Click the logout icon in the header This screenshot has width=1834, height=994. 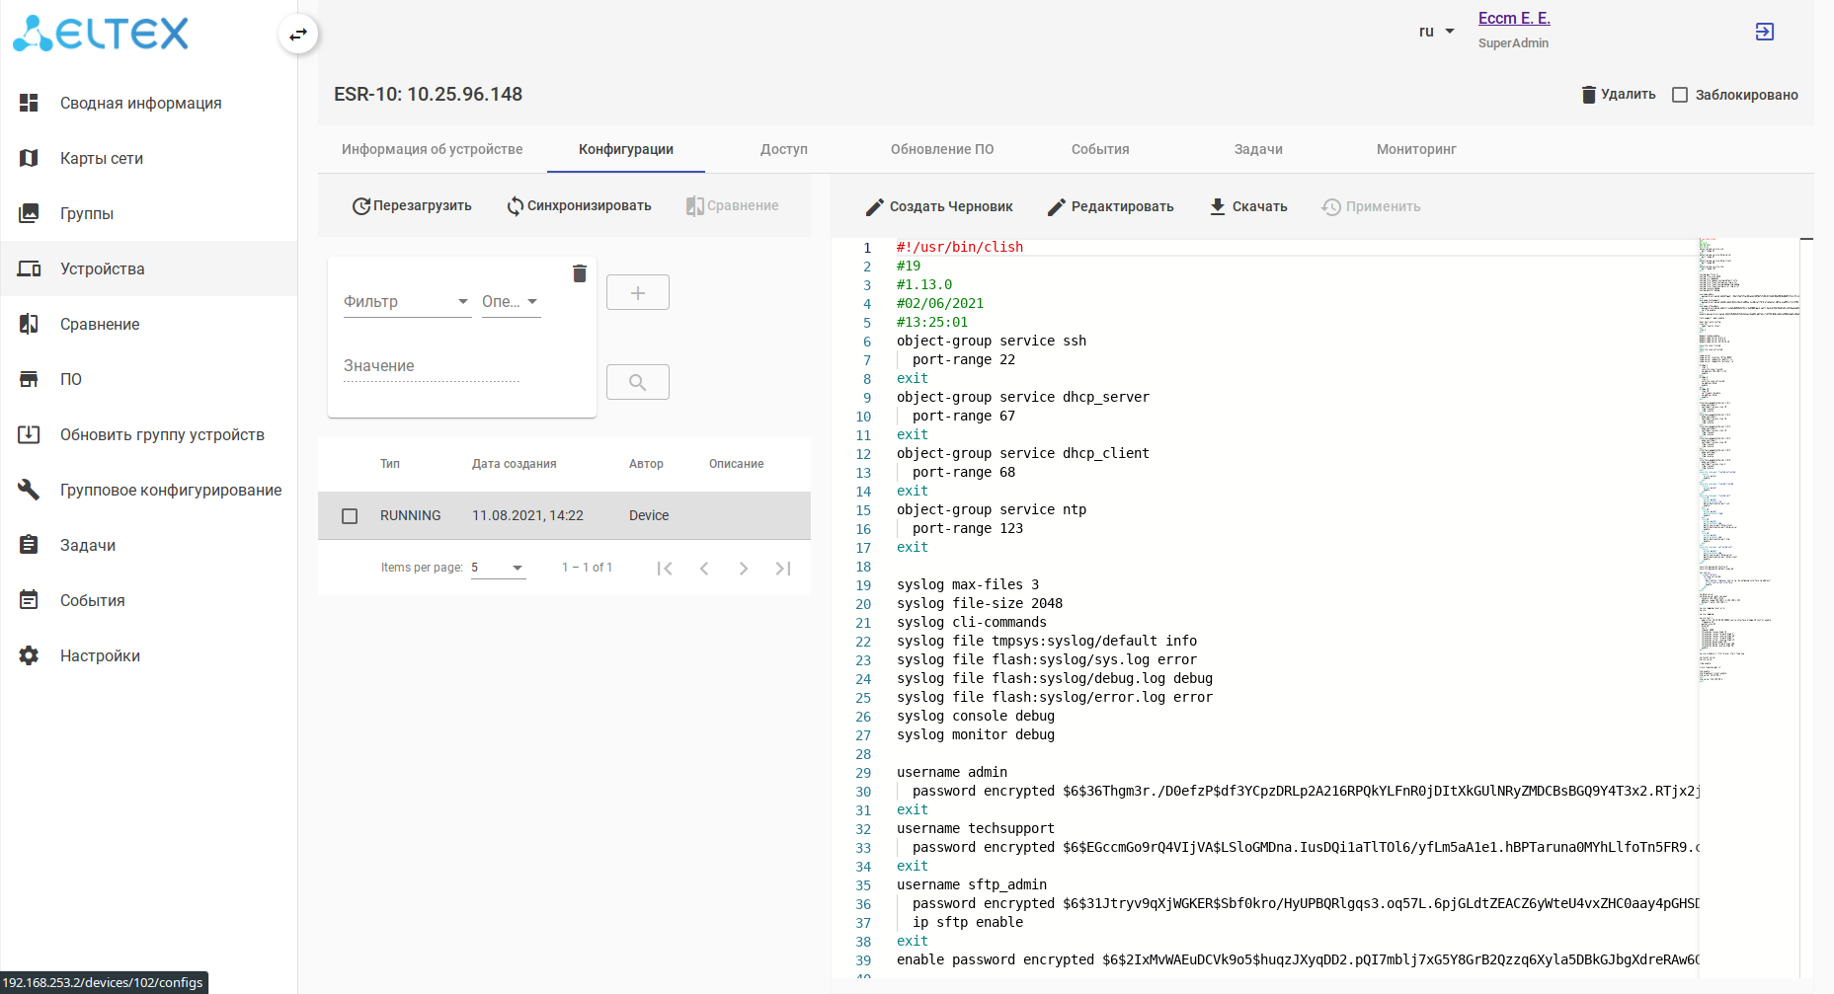tap(1764, 32)
